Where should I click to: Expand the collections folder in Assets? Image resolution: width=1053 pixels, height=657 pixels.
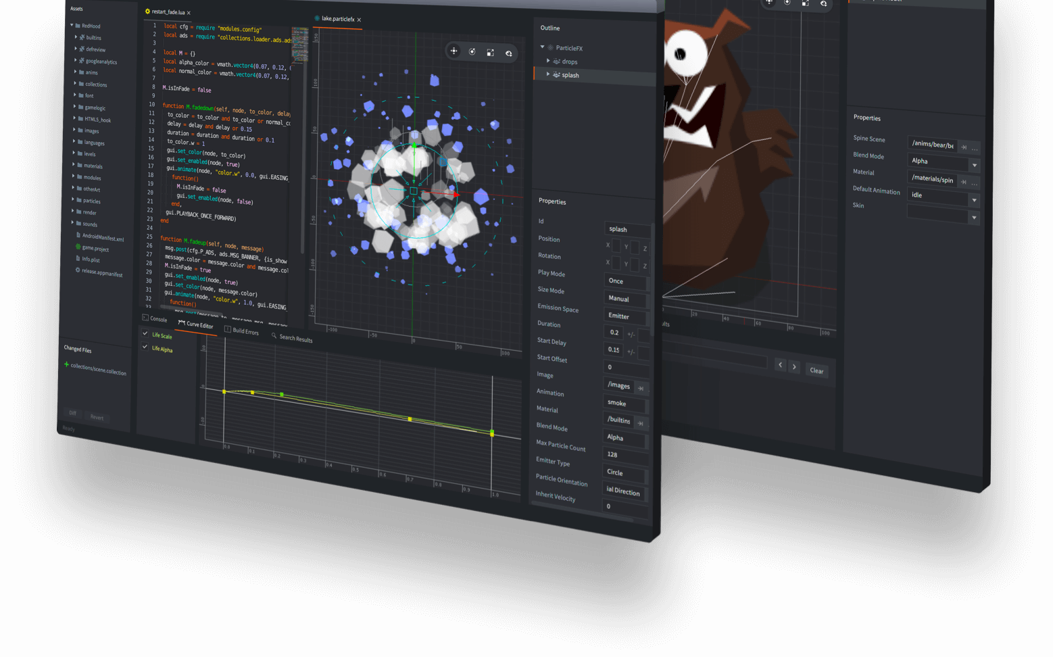click(74, 83)
